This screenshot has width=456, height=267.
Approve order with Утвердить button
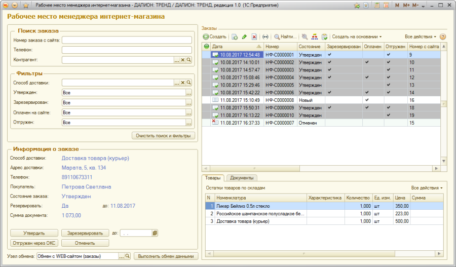[34, 233]
